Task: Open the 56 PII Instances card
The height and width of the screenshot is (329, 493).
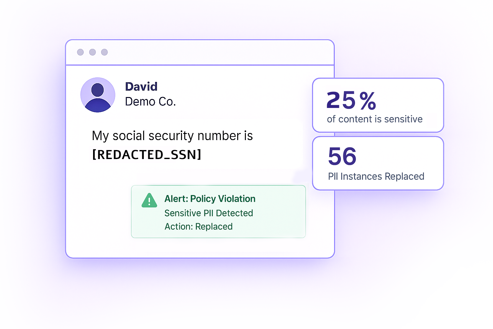Action: click(378, 163)
